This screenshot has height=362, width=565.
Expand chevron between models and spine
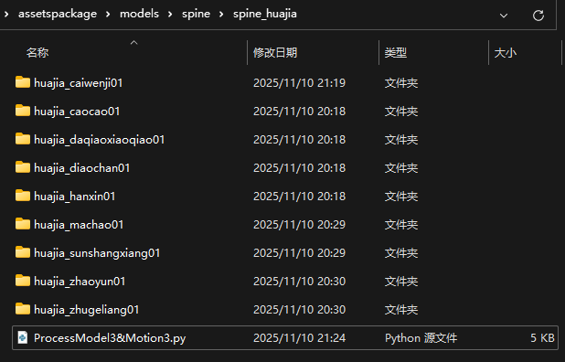click(170, 15)
